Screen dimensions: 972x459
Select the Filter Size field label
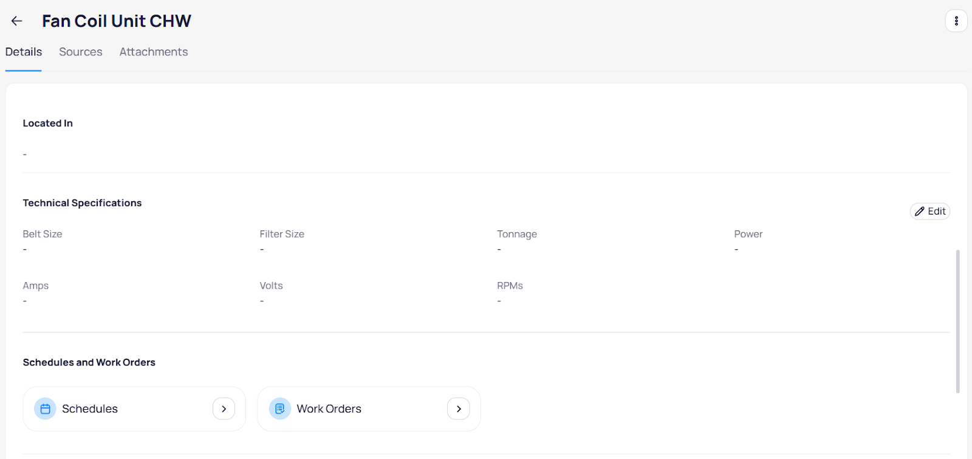(282, 234)
